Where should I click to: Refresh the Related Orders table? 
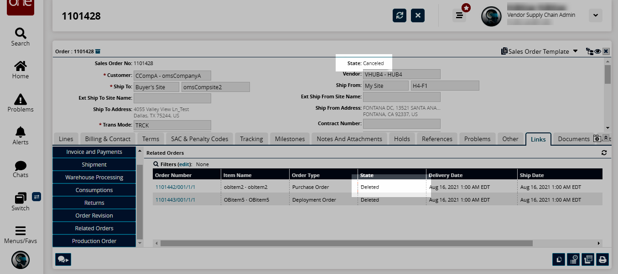click(604, 153)
